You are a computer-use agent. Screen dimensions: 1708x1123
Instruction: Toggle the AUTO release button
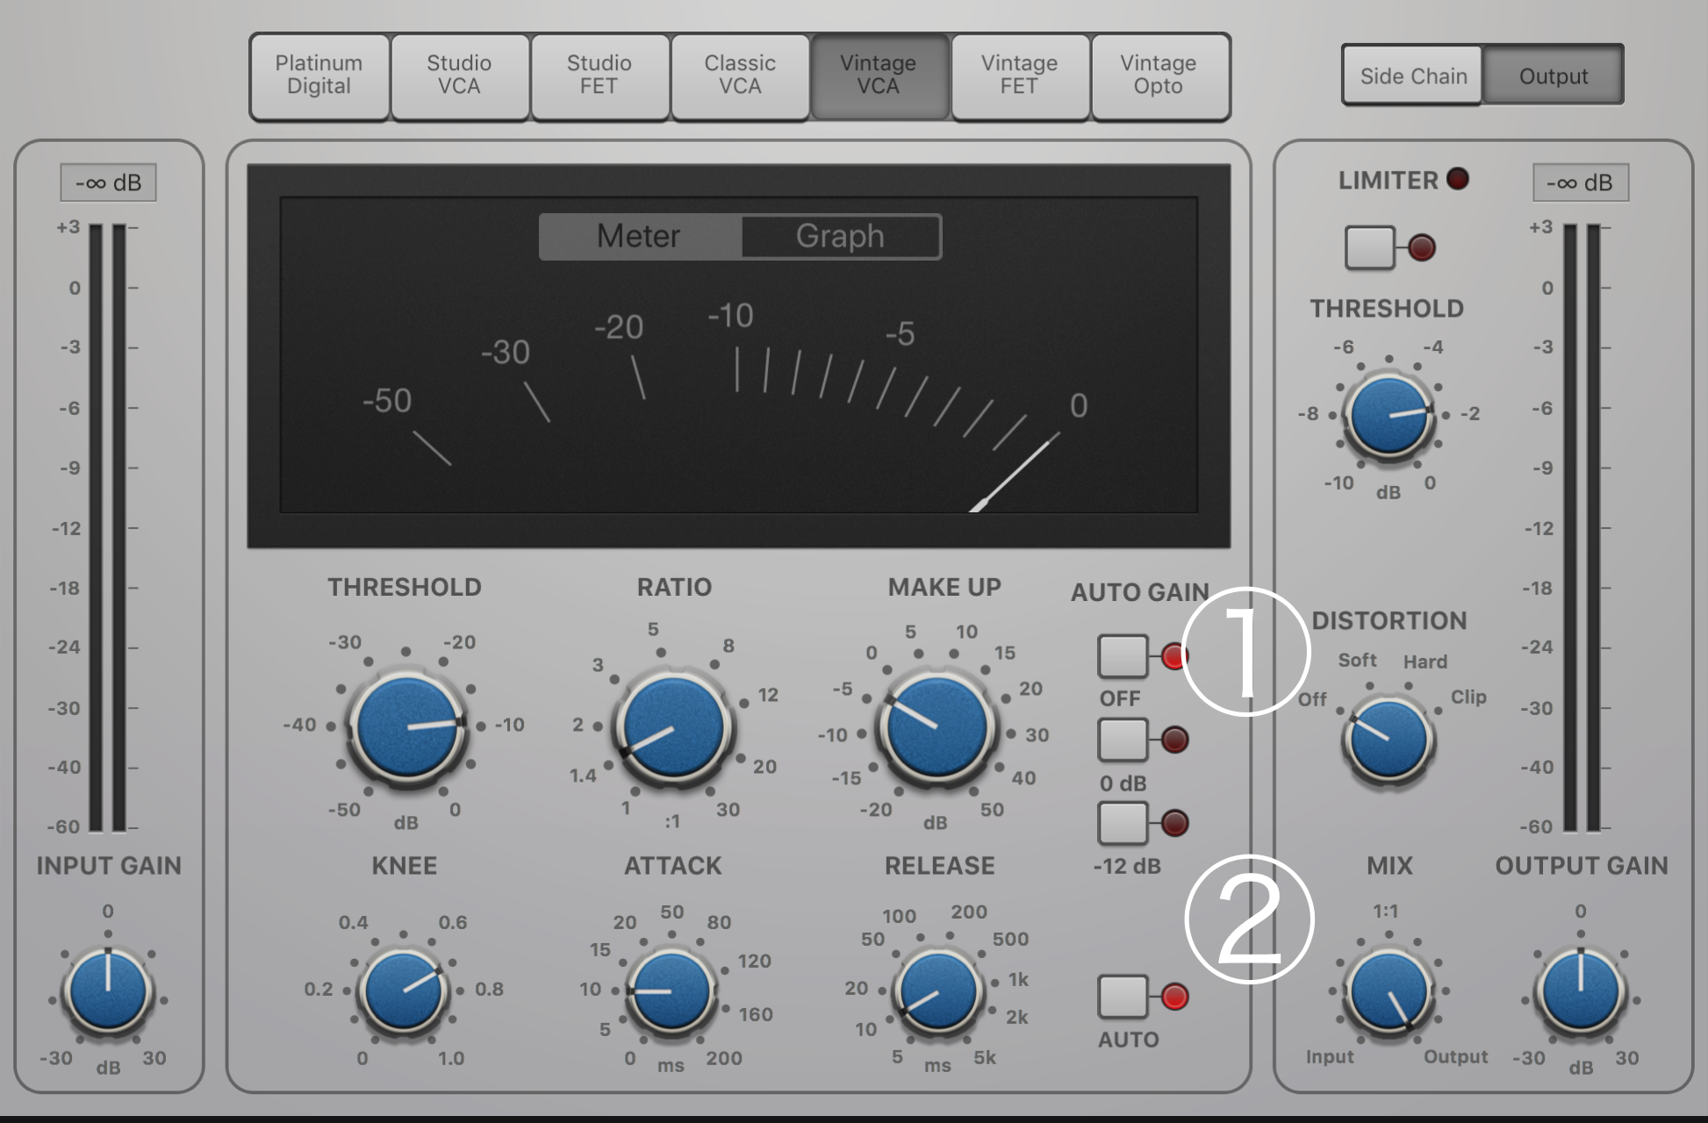pyautogui.click(x=1123, y=996)
